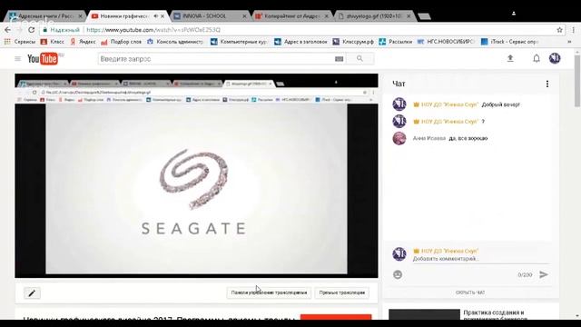Switch to zhivyelogo.gif tab
The height and width of the screenshot is (327, 581).
pos(375,16)
